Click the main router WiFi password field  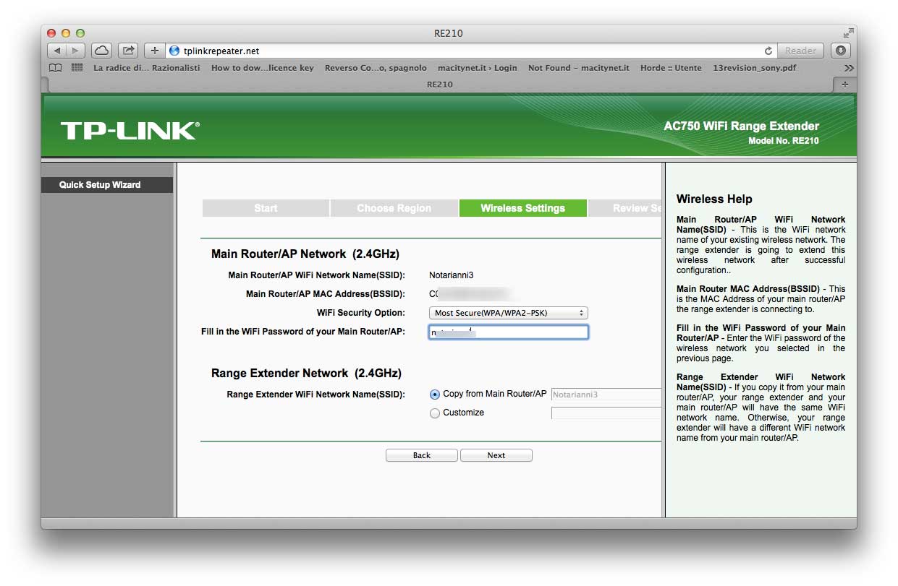pyautogui.click(x=508, y=332)
